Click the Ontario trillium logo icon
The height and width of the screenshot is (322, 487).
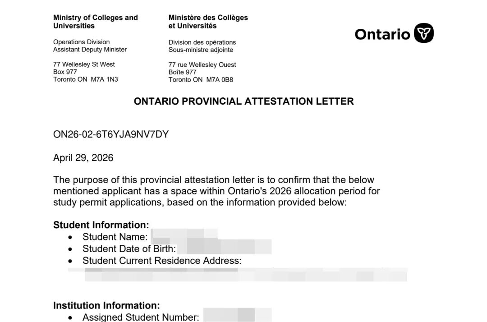(x=423, y=33)
